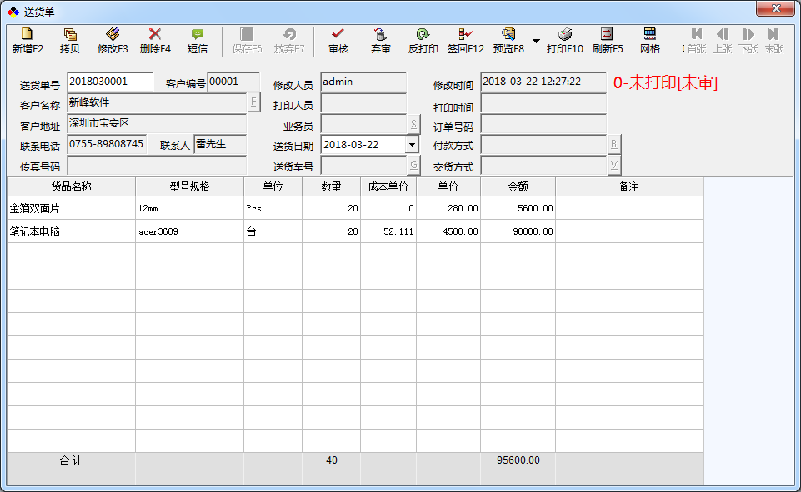Click the 打印F10 printer icon
This screenshot has height=492, width=801.
(x=564, y=34)
